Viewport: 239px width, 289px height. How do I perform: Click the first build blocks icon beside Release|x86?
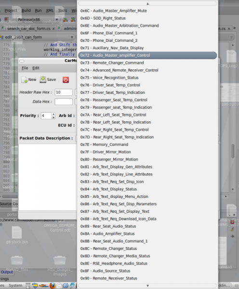pyautogui.click(x=65, y=20)
